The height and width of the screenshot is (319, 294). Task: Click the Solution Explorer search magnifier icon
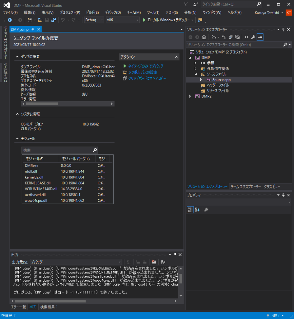click(x=285, y=45)
